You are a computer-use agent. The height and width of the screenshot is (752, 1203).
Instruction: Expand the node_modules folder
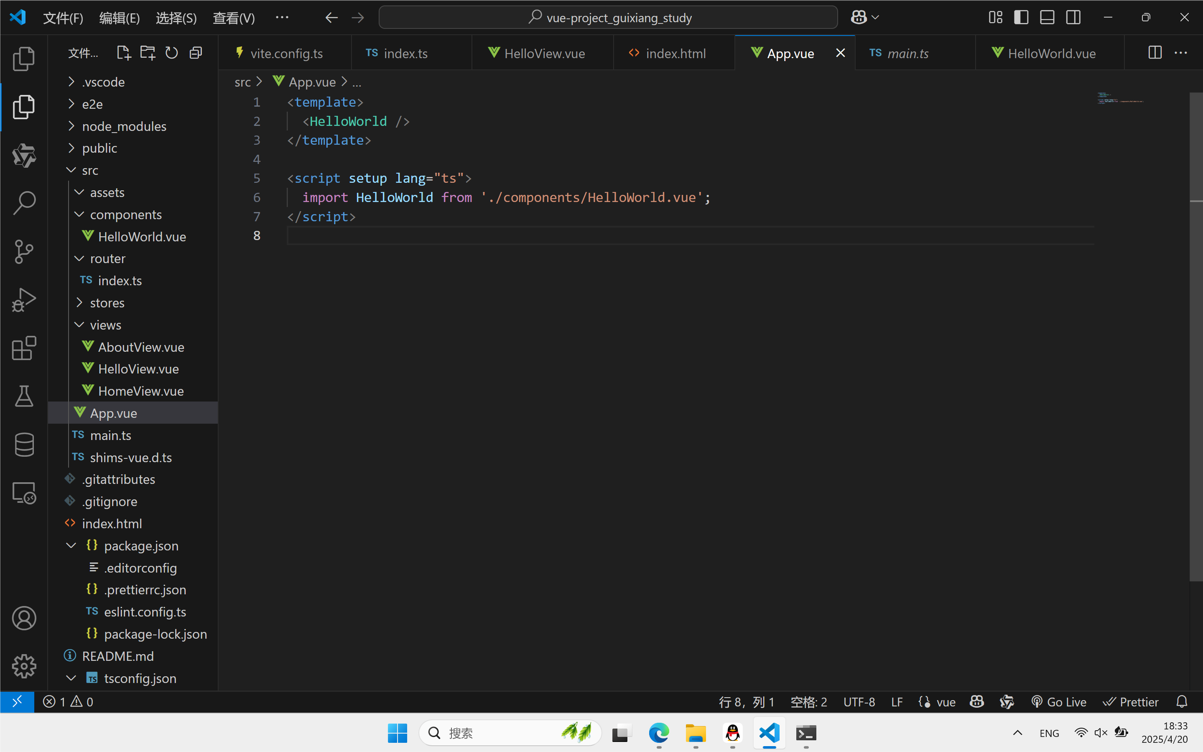(x=124, y=126)
